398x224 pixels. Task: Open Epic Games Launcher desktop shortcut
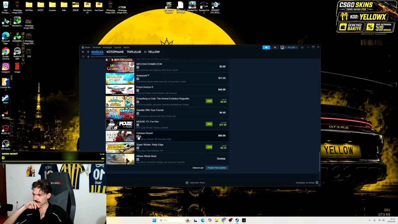click(169, 7)
